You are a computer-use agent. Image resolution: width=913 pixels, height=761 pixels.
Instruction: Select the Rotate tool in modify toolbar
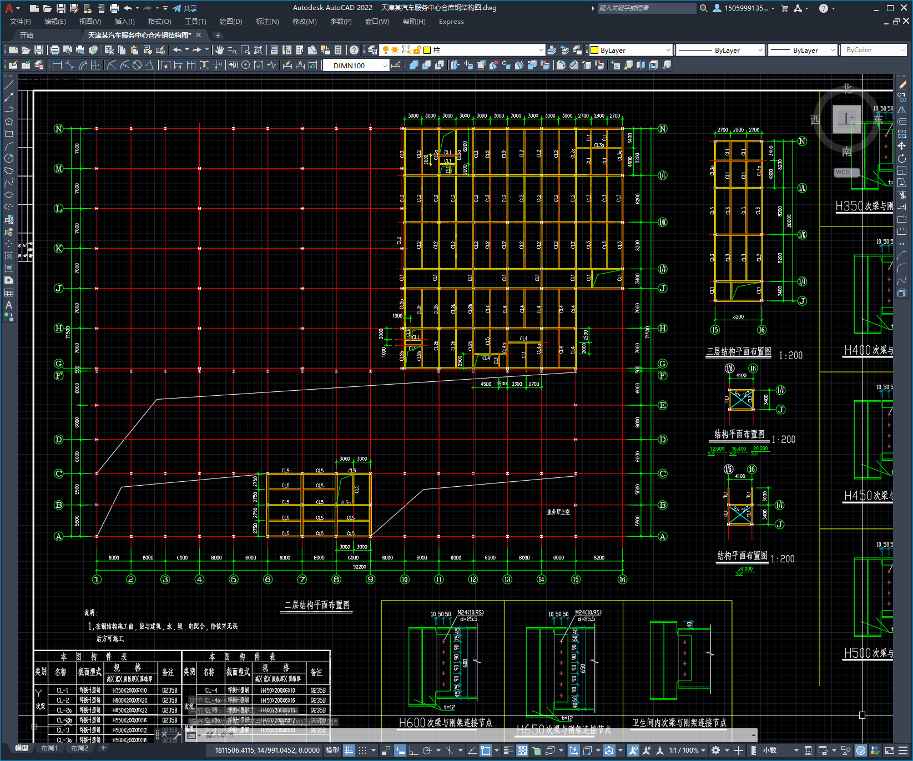(902, 158)
